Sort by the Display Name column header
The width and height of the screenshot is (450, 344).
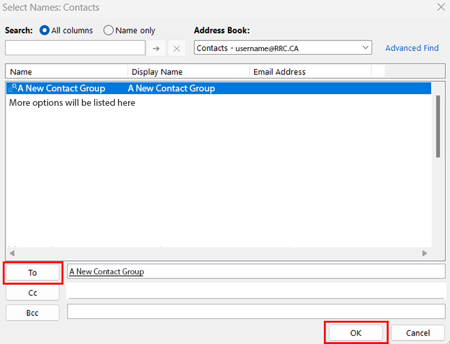pyautogui.click(x=188, y=72)
